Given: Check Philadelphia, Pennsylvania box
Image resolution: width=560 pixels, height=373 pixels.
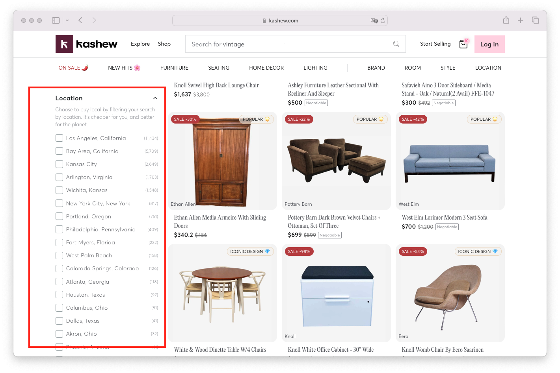Looking at the screenshot, I should [60, 229].
